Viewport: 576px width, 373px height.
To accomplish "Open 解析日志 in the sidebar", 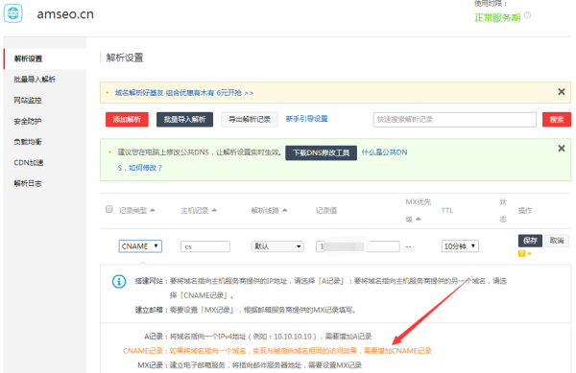I will click(28, 183).
